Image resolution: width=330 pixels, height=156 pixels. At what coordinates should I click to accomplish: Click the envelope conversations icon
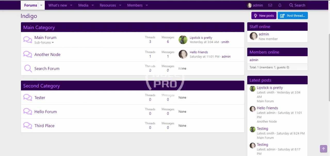[x=270, y=5]
